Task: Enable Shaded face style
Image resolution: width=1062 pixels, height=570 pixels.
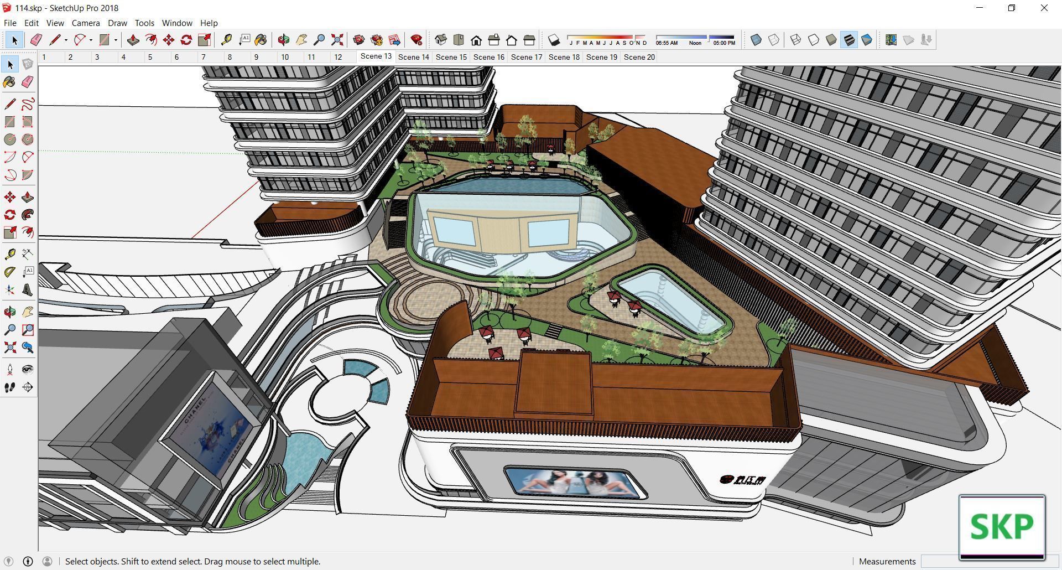Action: (x=831, y=40)
